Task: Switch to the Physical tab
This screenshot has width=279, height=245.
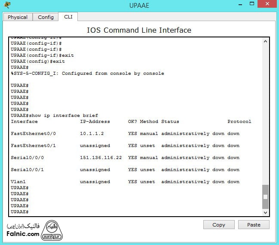Action: pyautogui.click(x=18, y=17)
